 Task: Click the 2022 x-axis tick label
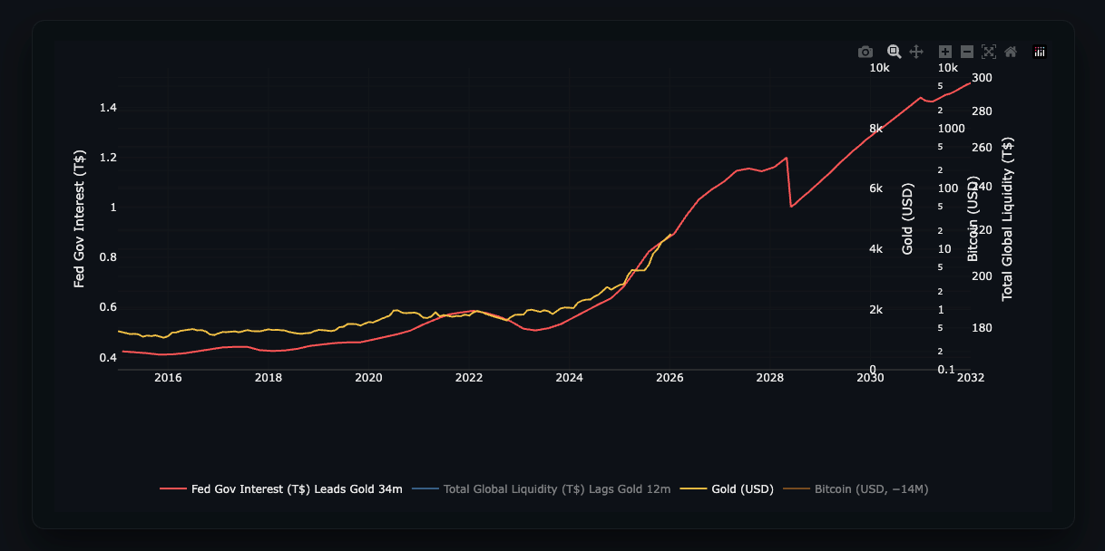(x=469, y=377)
